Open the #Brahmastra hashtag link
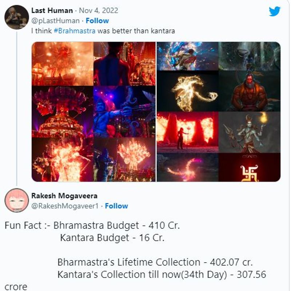Screen dimensions: 291x291 [75, 31]
